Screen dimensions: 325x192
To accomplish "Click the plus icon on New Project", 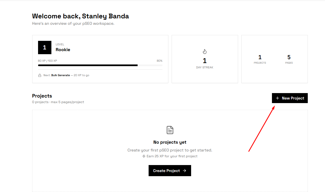I will click(x=277, y=98).
